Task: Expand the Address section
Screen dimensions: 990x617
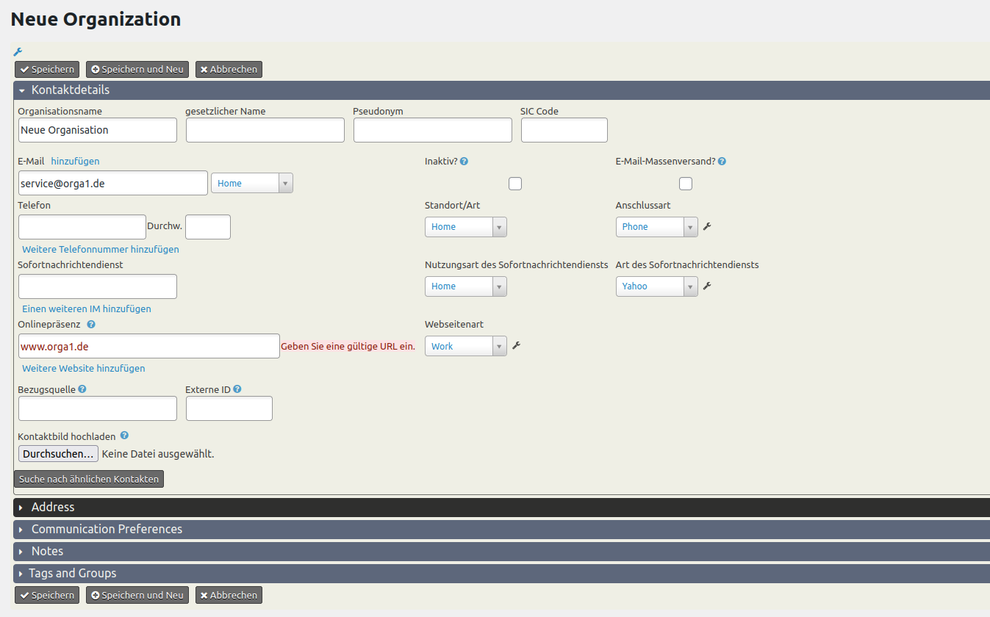Action: pos(53,508)
